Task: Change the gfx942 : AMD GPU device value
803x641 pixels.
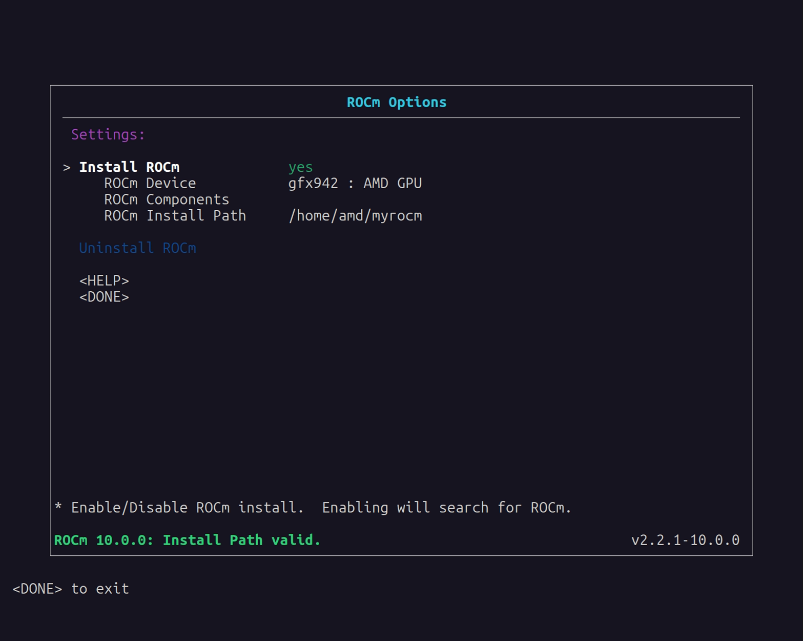Action: coord(355,183)
